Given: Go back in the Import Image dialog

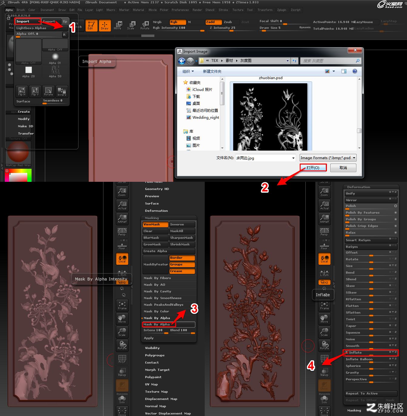Looking at the screenshot, I should pos(182,61).
